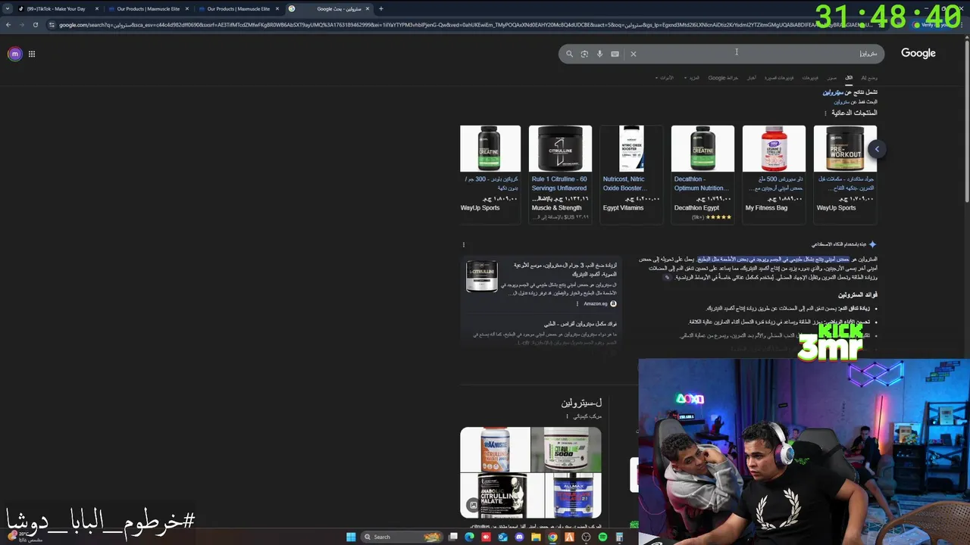
Task: Open the Citrulline 5000 image in knowledge panel
Action: coord(566,450)
